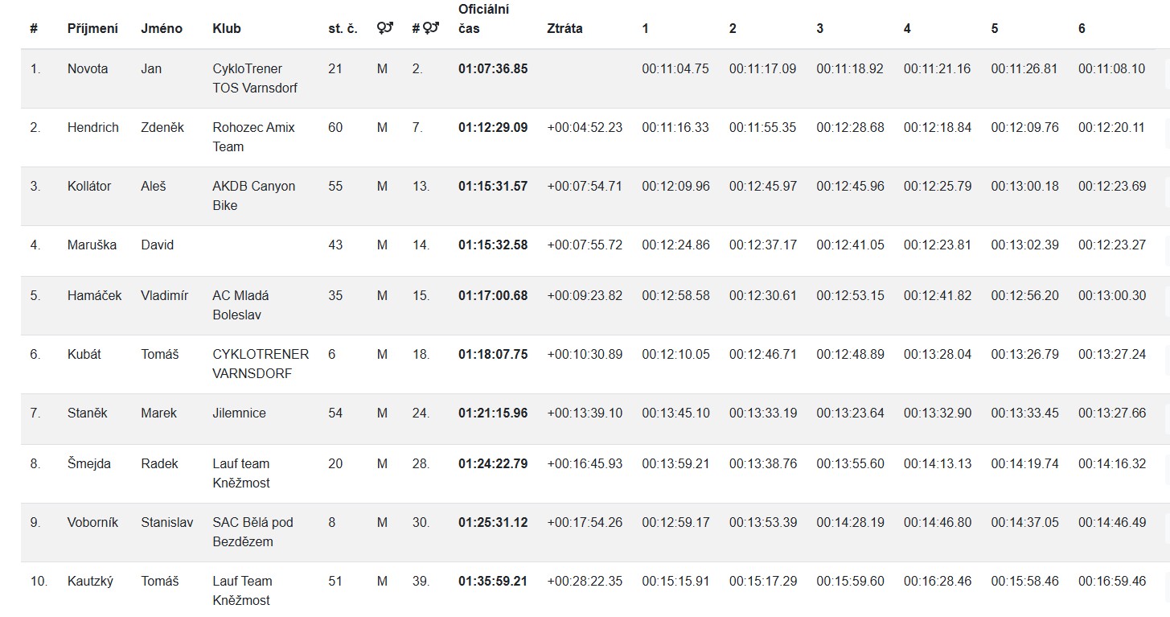Click the Šmejda loss time +00:16:45.93
1170x617 pixels.
click(x=585, y=464)
